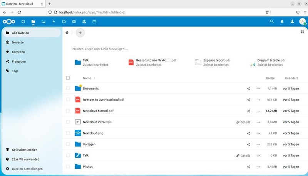This screenshot has width=308, height=176.
Task: Open more actions for Vorlagen
Action: click(x=258, y=144)
